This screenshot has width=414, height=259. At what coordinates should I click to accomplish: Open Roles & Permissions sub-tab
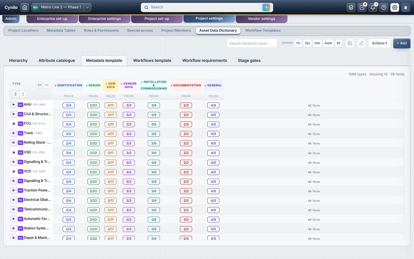pyautogui.click(x=101, y=31)
